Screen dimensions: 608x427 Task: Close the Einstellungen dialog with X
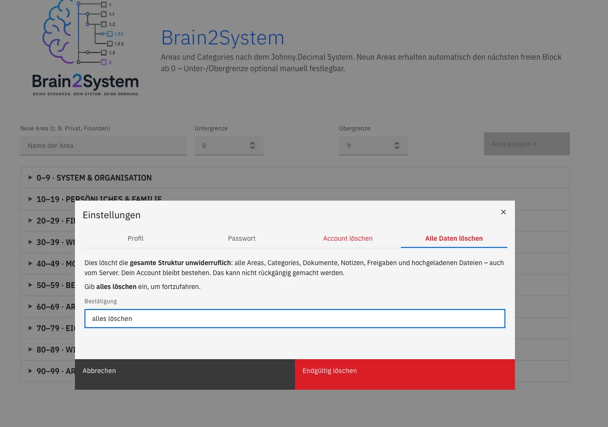503,212
